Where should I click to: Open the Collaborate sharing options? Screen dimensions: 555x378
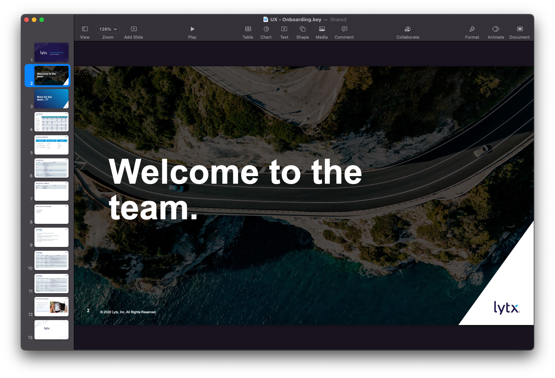pos(408,29)
